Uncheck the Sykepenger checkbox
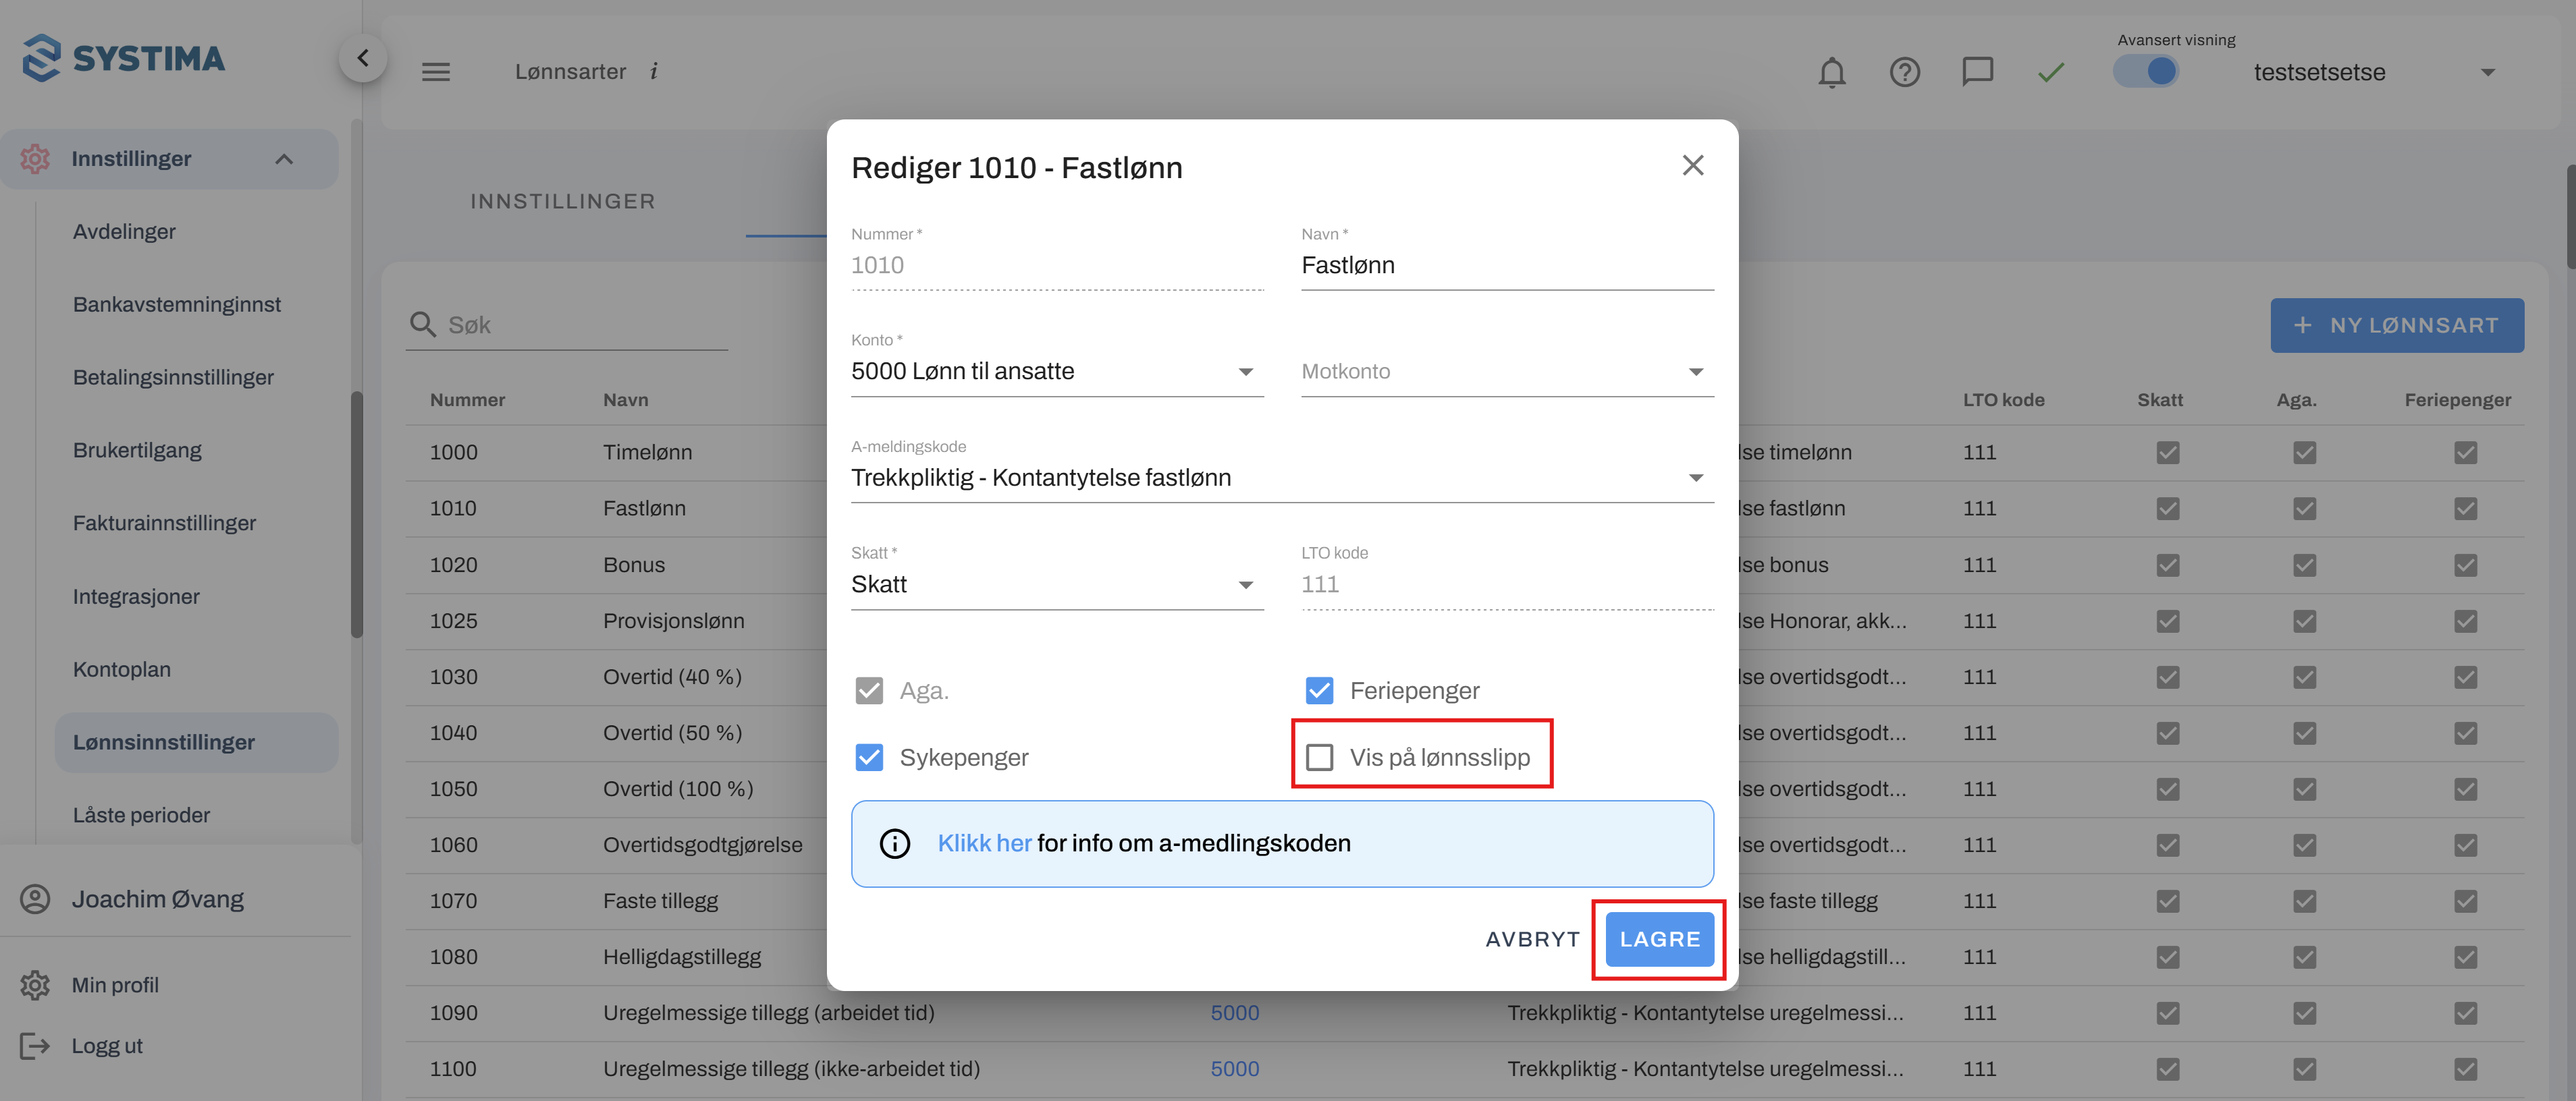 [x=869, y=758]
